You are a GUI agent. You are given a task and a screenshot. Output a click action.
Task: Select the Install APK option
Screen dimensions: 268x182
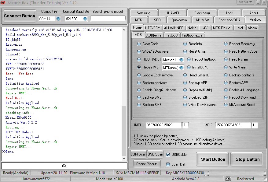(x=189, y=67)
